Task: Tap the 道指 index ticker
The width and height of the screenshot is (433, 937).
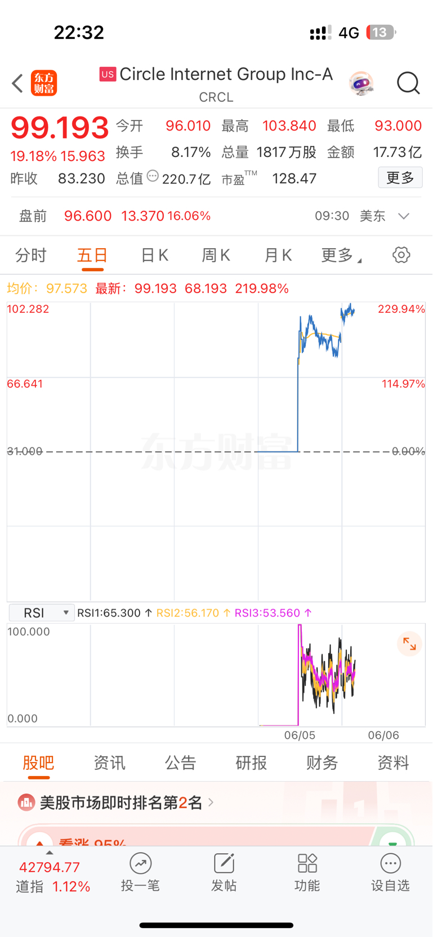Action: pos(52,877)
